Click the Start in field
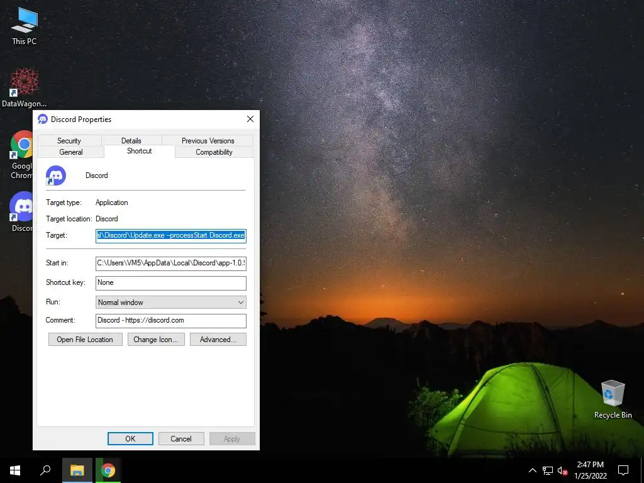 coord(171,264)
